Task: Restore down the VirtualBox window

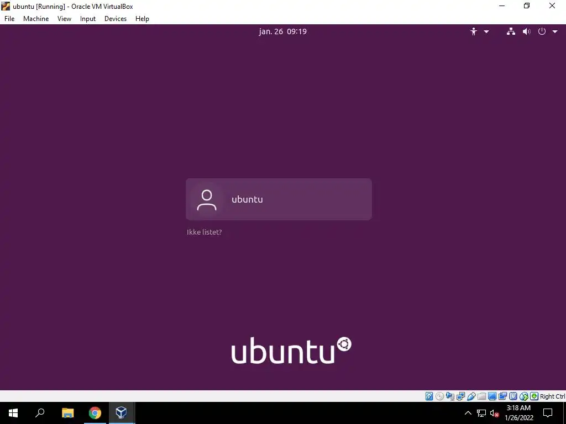Action: 527,6
